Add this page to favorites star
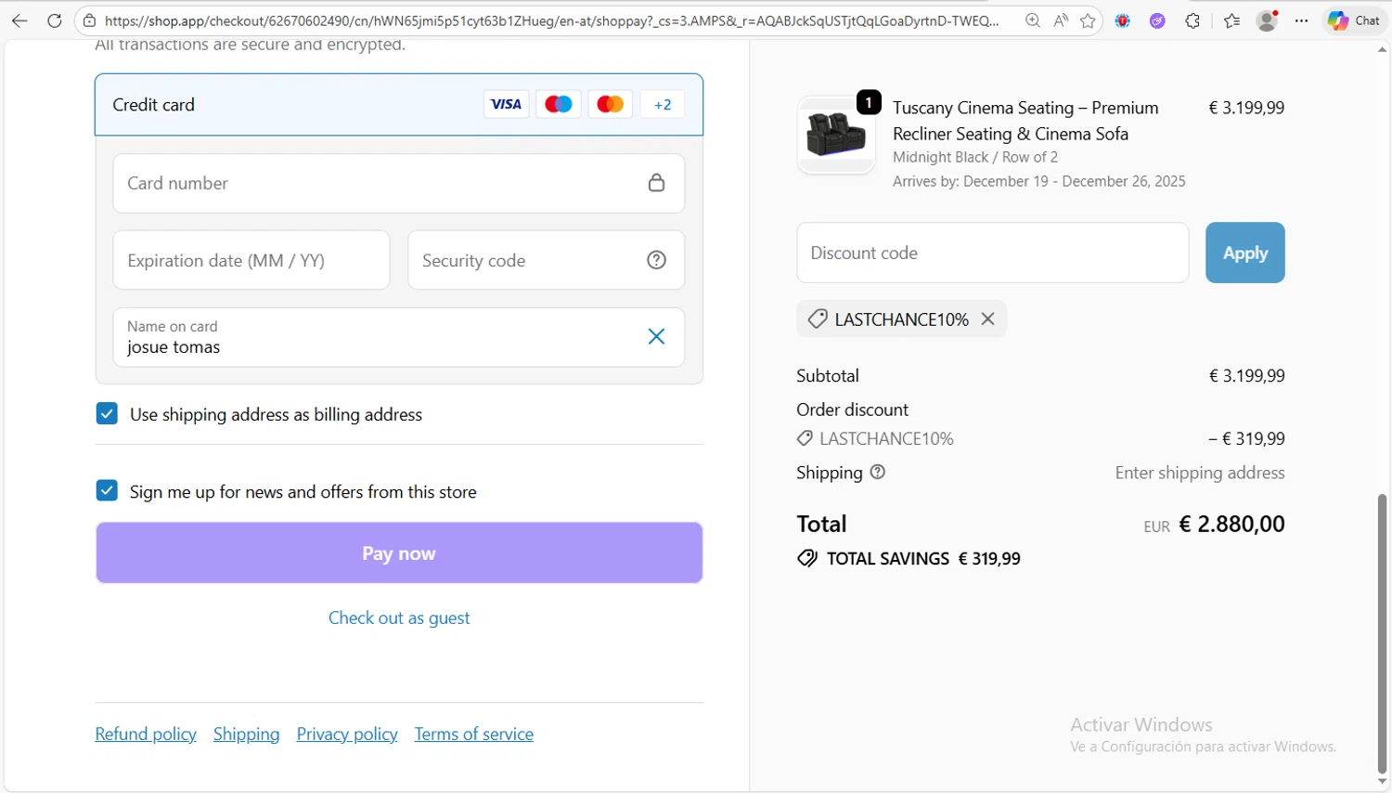 1088,20
